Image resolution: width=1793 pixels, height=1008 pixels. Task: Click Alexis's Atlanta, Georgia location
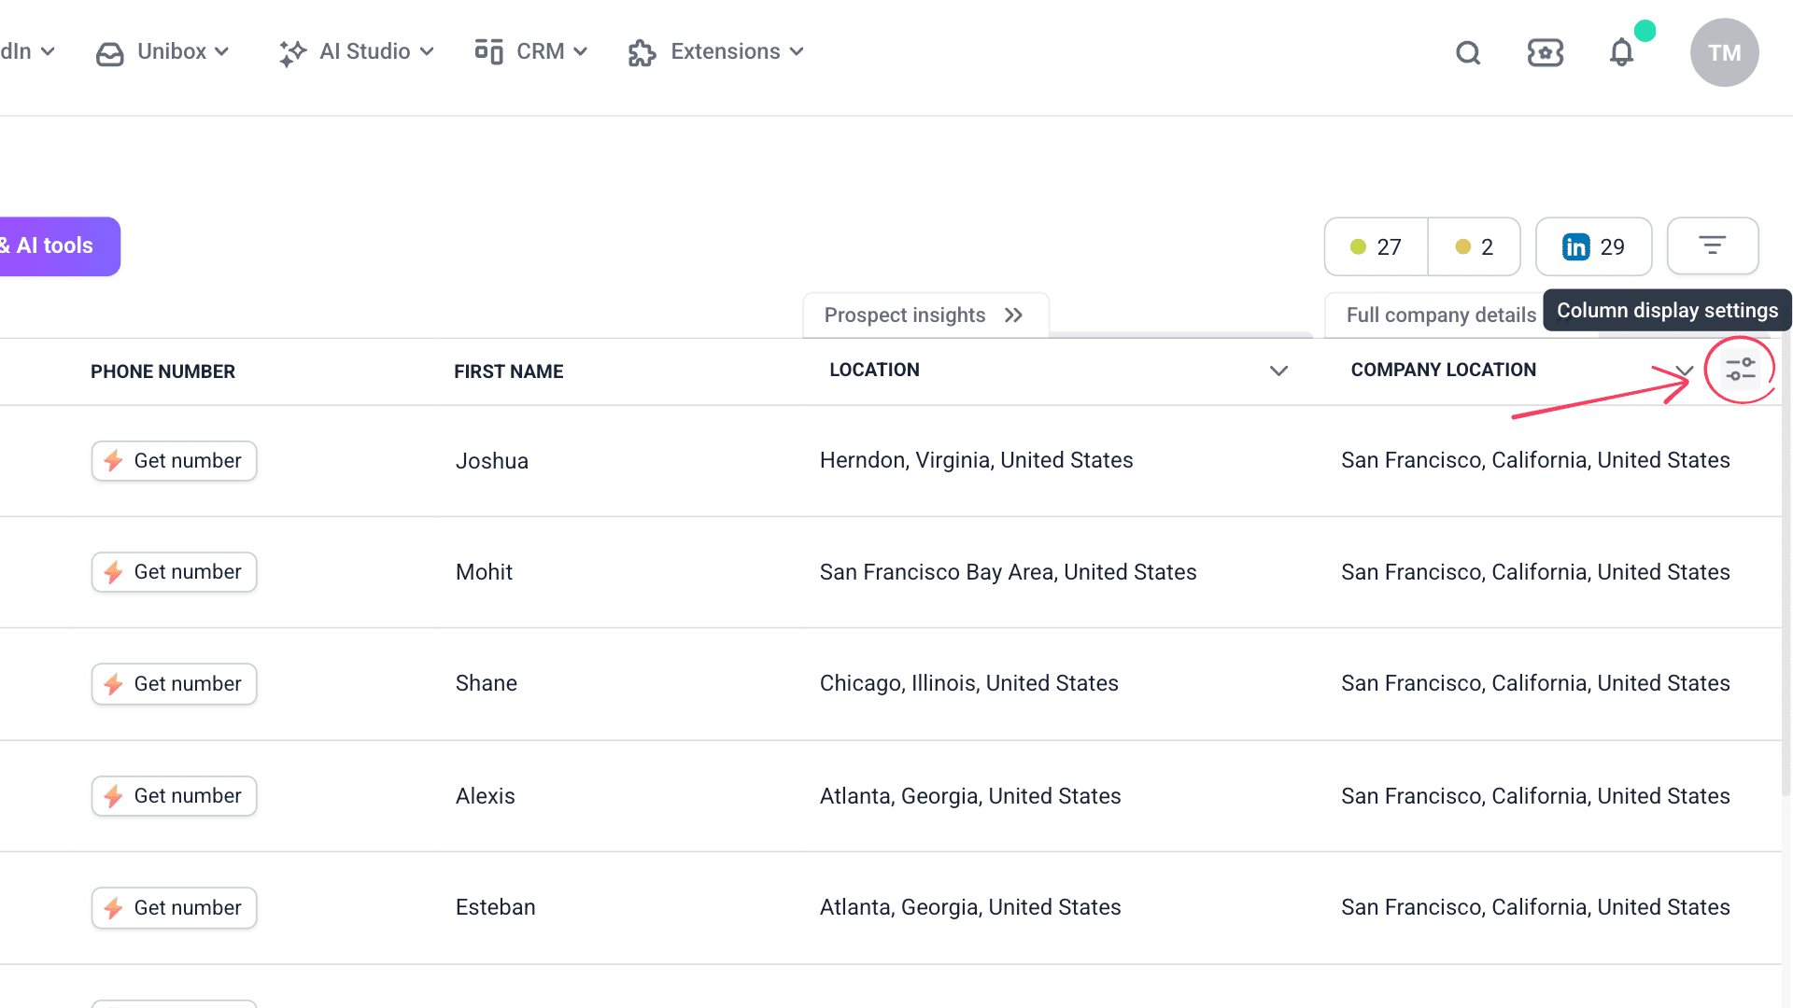[x=970, y=796]
